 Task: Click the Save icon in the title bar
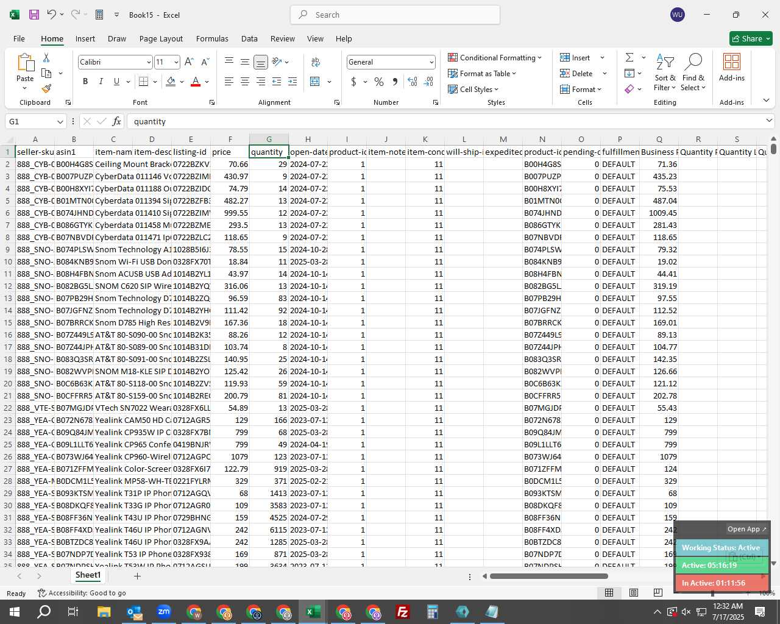(x=34, y=15)
